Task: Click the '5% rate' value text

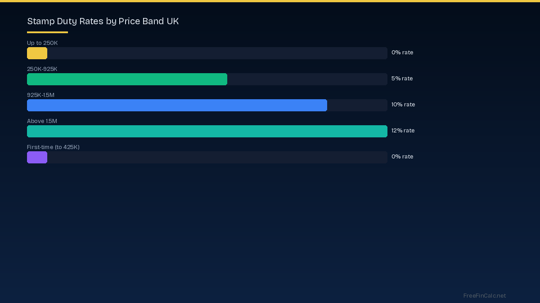Action: pos(402,79)
